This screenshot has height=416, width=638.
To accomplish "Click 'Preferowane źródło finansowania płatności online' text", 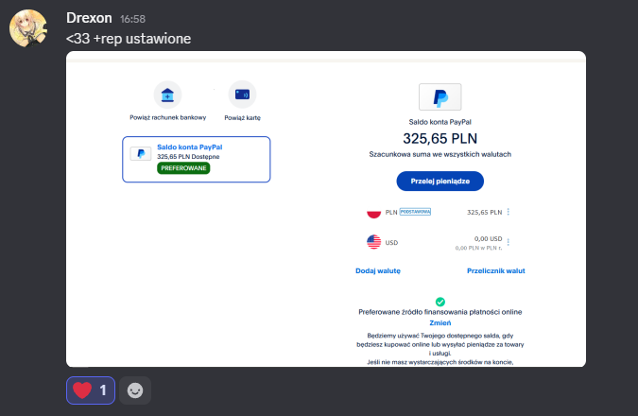I will pyautogui.click(x=440, y=312).
